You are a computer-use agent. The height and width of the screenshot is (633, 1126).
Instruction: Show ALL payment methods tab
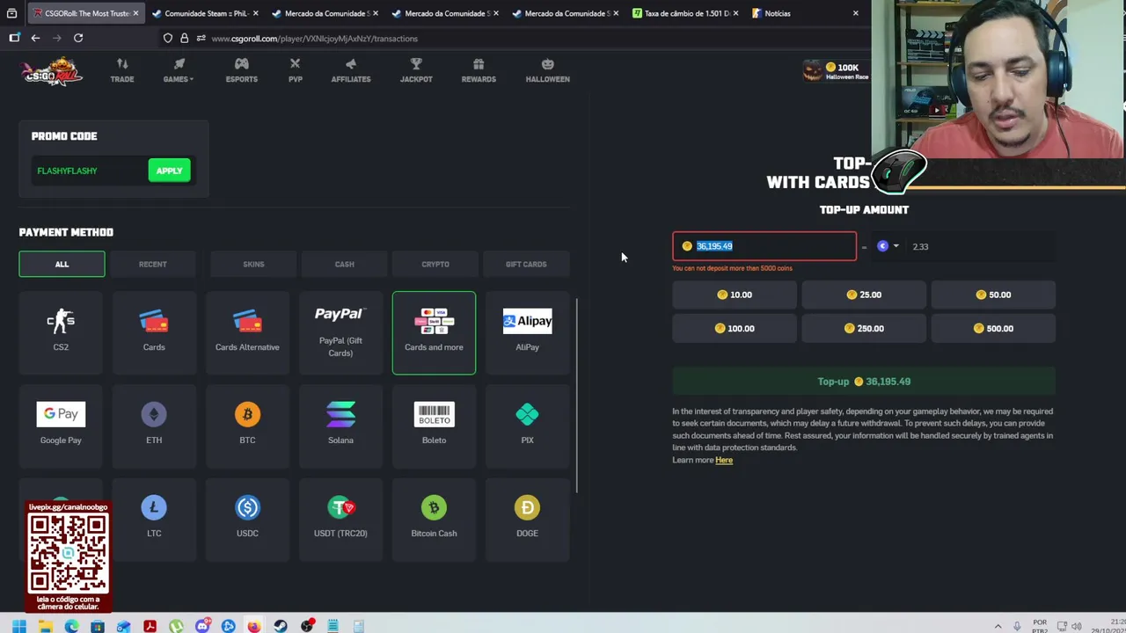(x=62, y=264)
